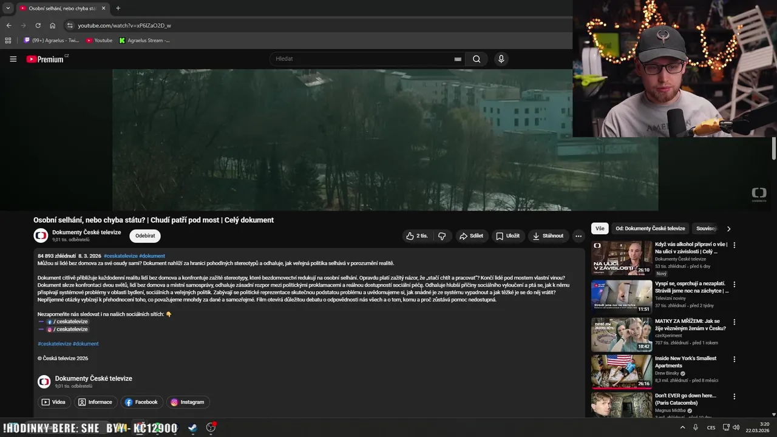
Task: Open browser home page
Action: coord(53,25)
